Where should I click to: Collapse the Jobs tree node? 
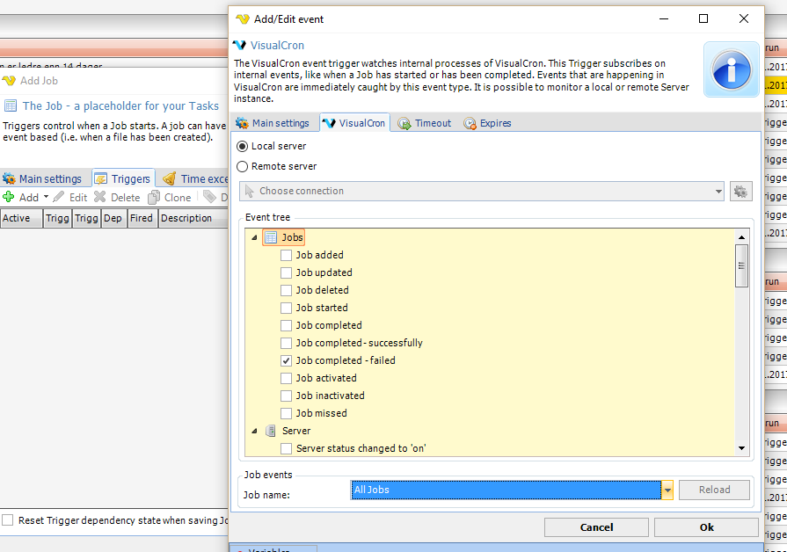pos(254,237)
